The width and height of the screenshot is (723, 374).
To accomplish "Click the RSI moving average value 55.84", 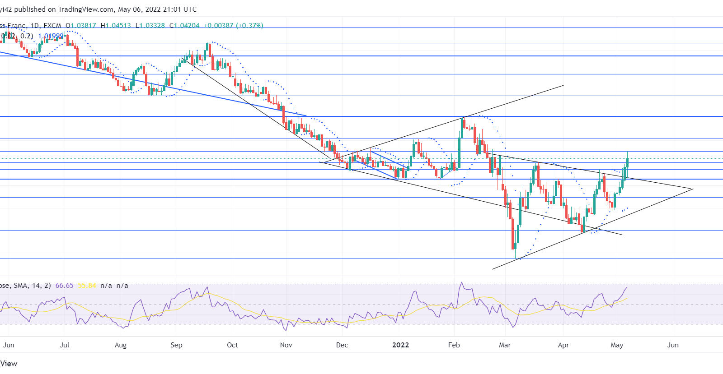I will pyautogui.click(x=87, y=286).
